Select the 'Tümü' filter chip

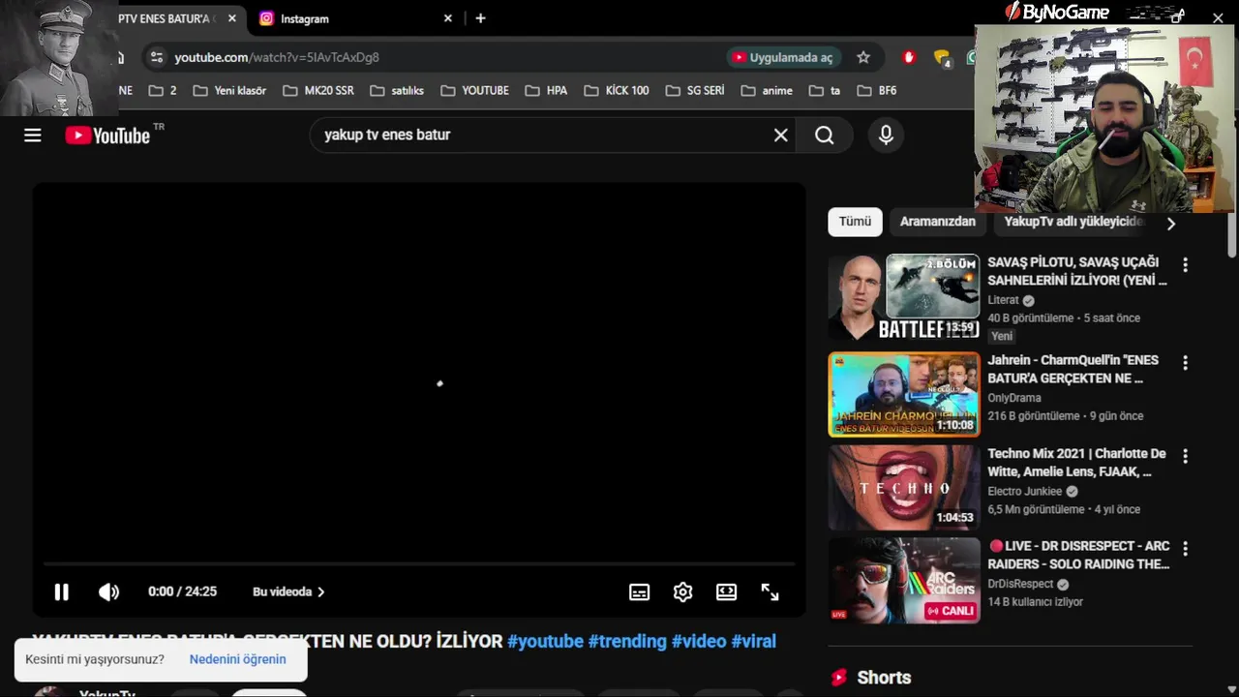click(855, 222)
